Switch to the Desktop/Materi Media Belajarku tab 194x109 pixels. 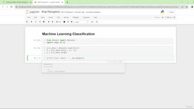click(17, 2)
